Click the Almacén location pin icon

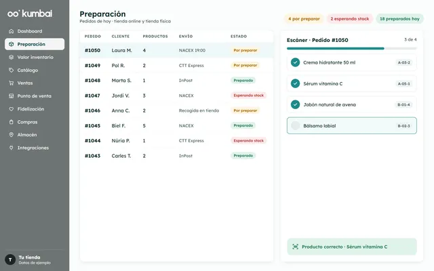11,135
